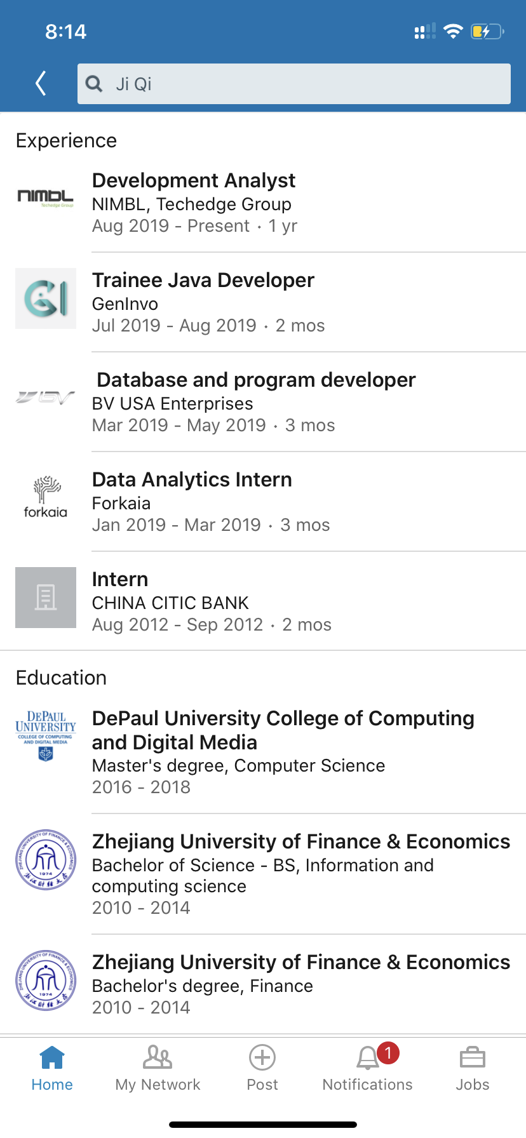Open DePaul University College of Computing entry
This screenshot has height=1138, width=526.
coord(283,730)
